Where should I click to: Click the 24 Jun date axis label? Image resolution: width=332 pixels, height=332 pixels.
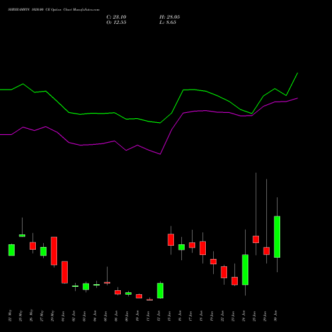[x=244, y=316]
